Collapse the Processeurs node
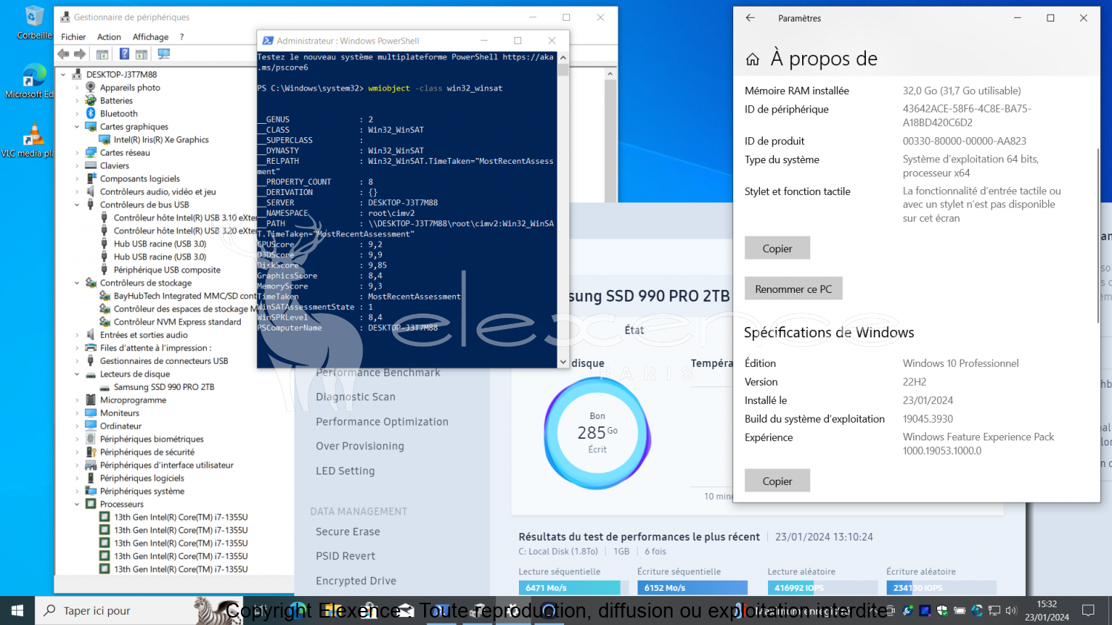Screen dimensions: 1112x625 click(x=77, y=504)
